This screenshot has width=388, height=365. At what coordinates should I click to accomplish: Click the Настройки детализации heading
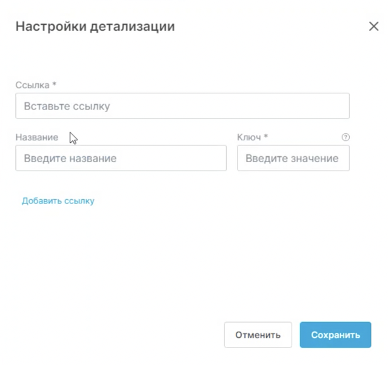[95, 27]
